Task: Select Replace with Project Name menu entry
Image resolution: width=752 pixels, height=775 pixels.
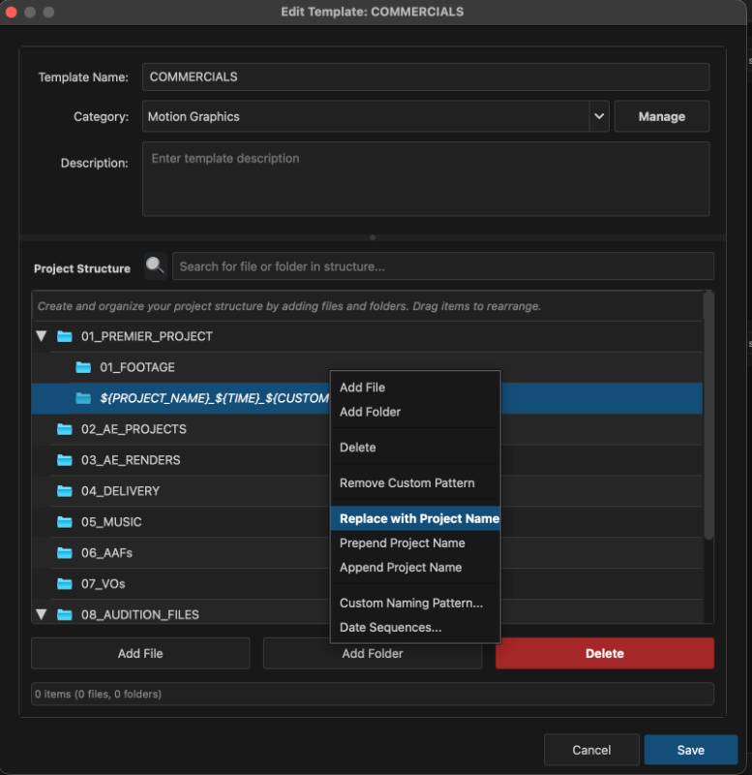Action: [x=415, y=518]
